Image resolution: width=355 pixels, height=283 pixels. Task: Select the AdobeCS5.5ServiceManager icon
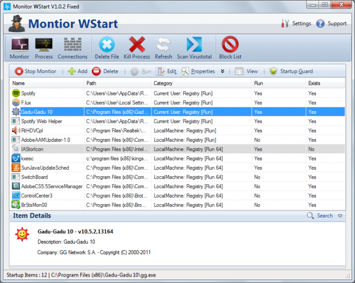pos(16,186)
